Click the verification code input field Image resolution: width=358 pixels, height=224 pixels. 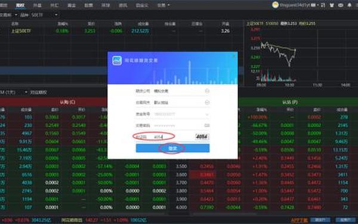point(174,137)
